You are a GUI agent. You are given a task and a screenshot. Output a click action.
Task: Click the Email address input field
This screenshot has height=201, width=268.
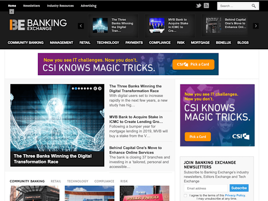pyautogui.click(x=206, y=188)
